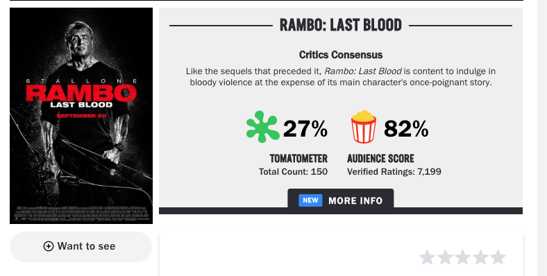
Task: Open the TOMATOMETER label link
Action: pyautogui.click(x=298, y=159)
